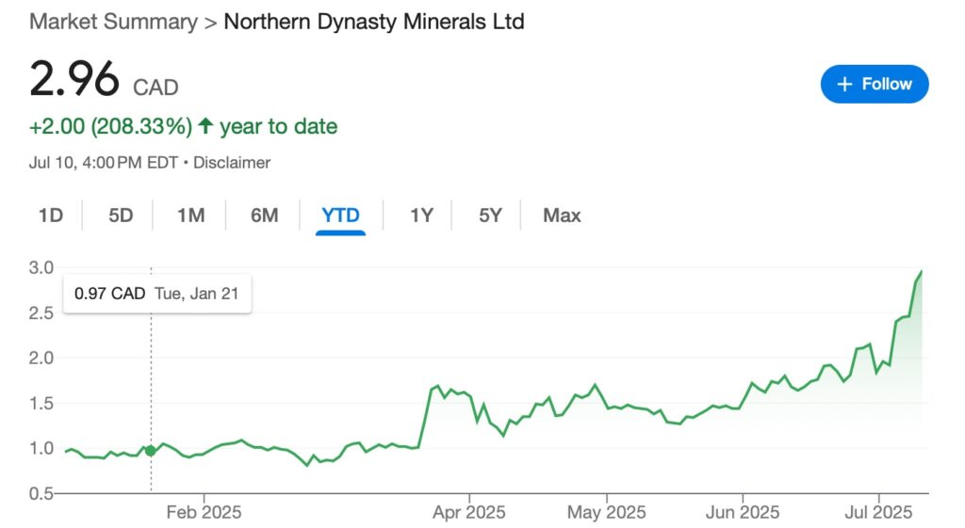The image size is (965, 528).
Task: Switch to the 1M range tab
Action: [190, 216]
